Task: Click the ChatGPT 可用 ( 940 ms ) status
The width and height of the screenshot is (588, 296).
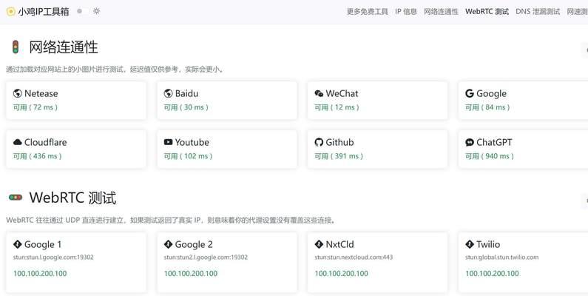Action: tap(490, 156)
